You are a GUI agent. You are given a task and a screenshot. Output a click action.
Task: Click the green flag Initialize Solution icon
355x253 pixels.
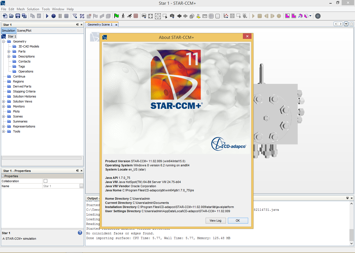[x=117, y=16]
